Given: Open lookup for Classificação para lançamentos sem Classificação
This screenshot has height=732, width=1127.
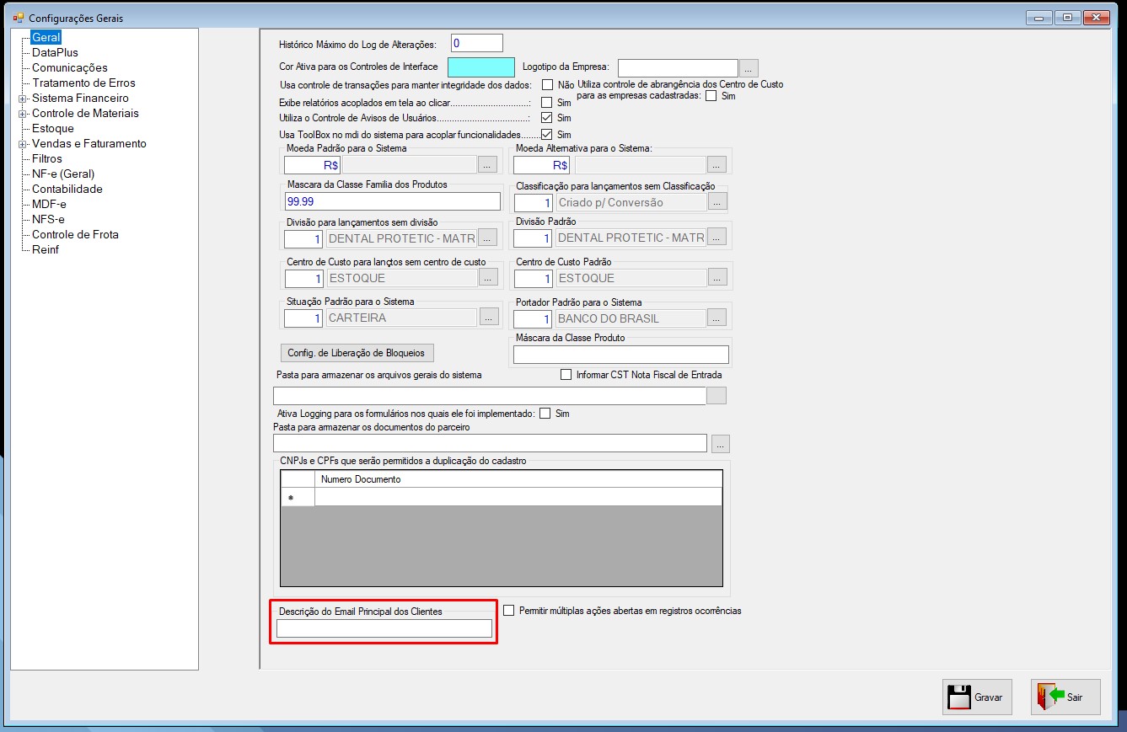Looking at the screenshot, I should click(x=717, y=202).
